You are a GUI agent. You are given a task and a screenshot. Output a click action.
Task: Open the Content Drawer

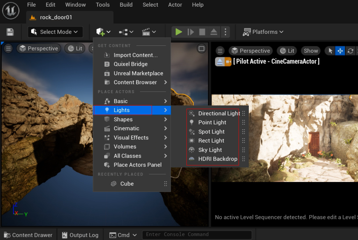coord(28,235)
